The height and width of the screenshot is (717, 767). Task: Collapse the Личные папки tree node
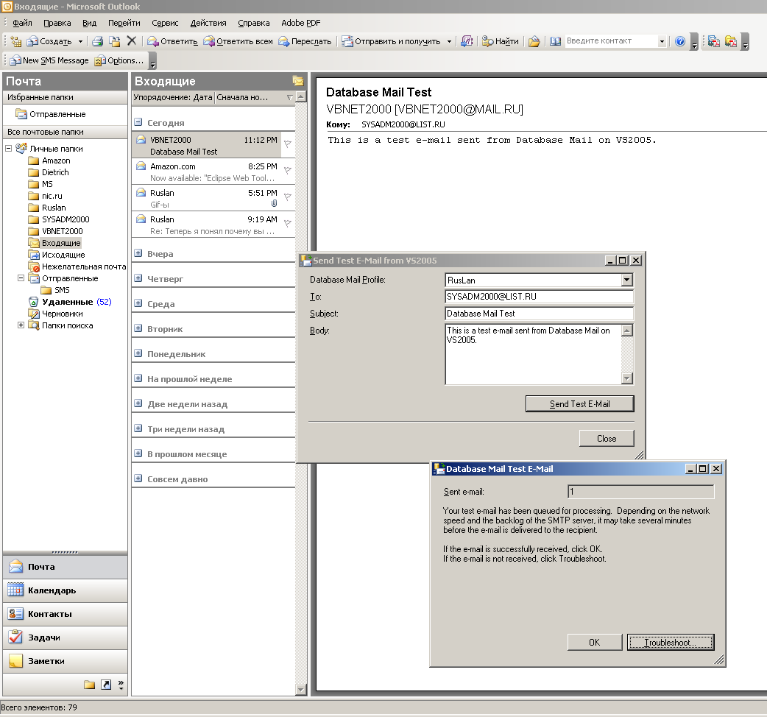[8, 148]
